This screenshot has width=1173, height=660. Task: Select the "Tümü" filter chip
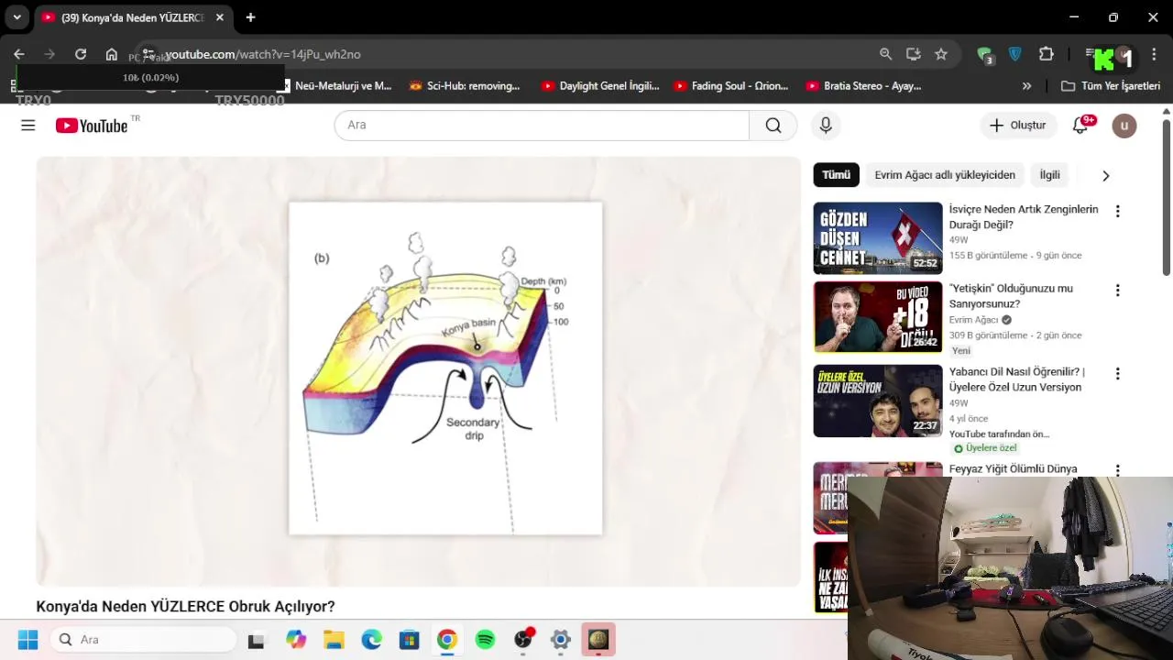(x=836, y=175)
